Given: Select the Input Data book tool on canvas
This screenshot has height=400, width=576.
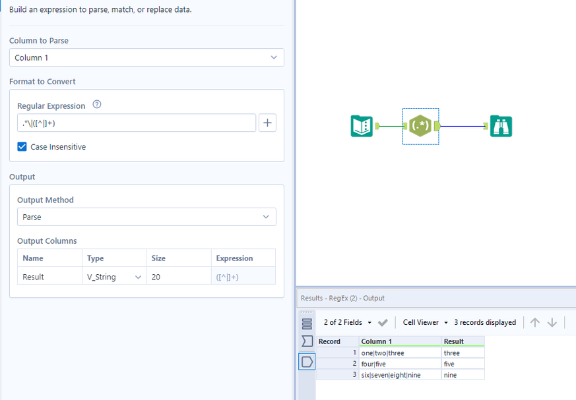Looking at the screenshot, I should (x=362, y=126).
